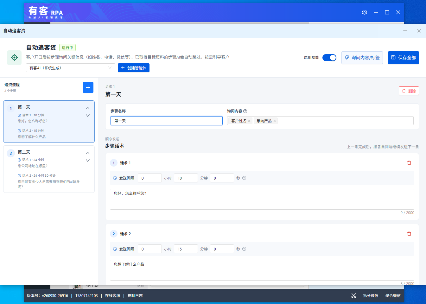Click the red 删除 button for step 1

click(x=409, y=91)
